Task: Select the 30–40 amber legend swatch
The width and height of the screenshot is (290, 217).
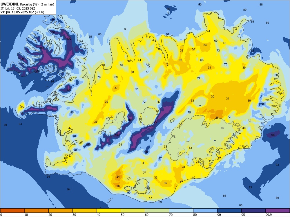Action: tap(85, 211)
